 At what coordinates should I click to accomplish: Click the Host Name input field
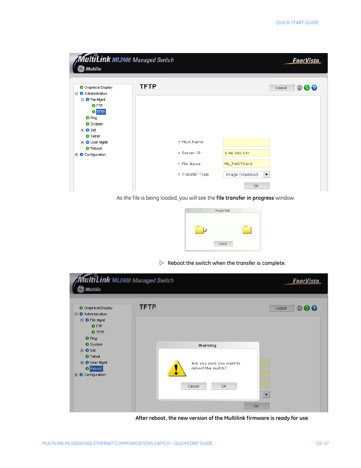[246, 142]
